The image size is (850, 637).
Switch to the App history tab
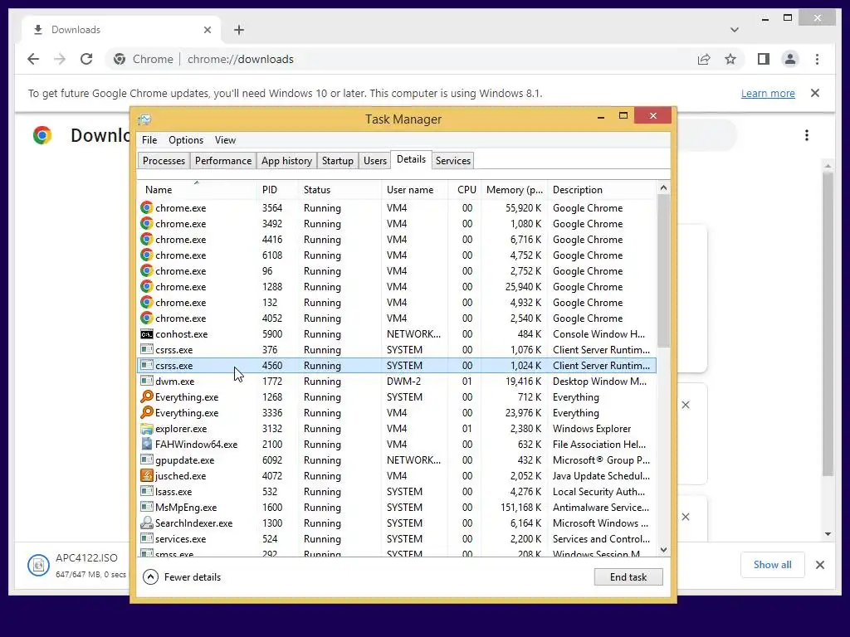click(286, 161)
